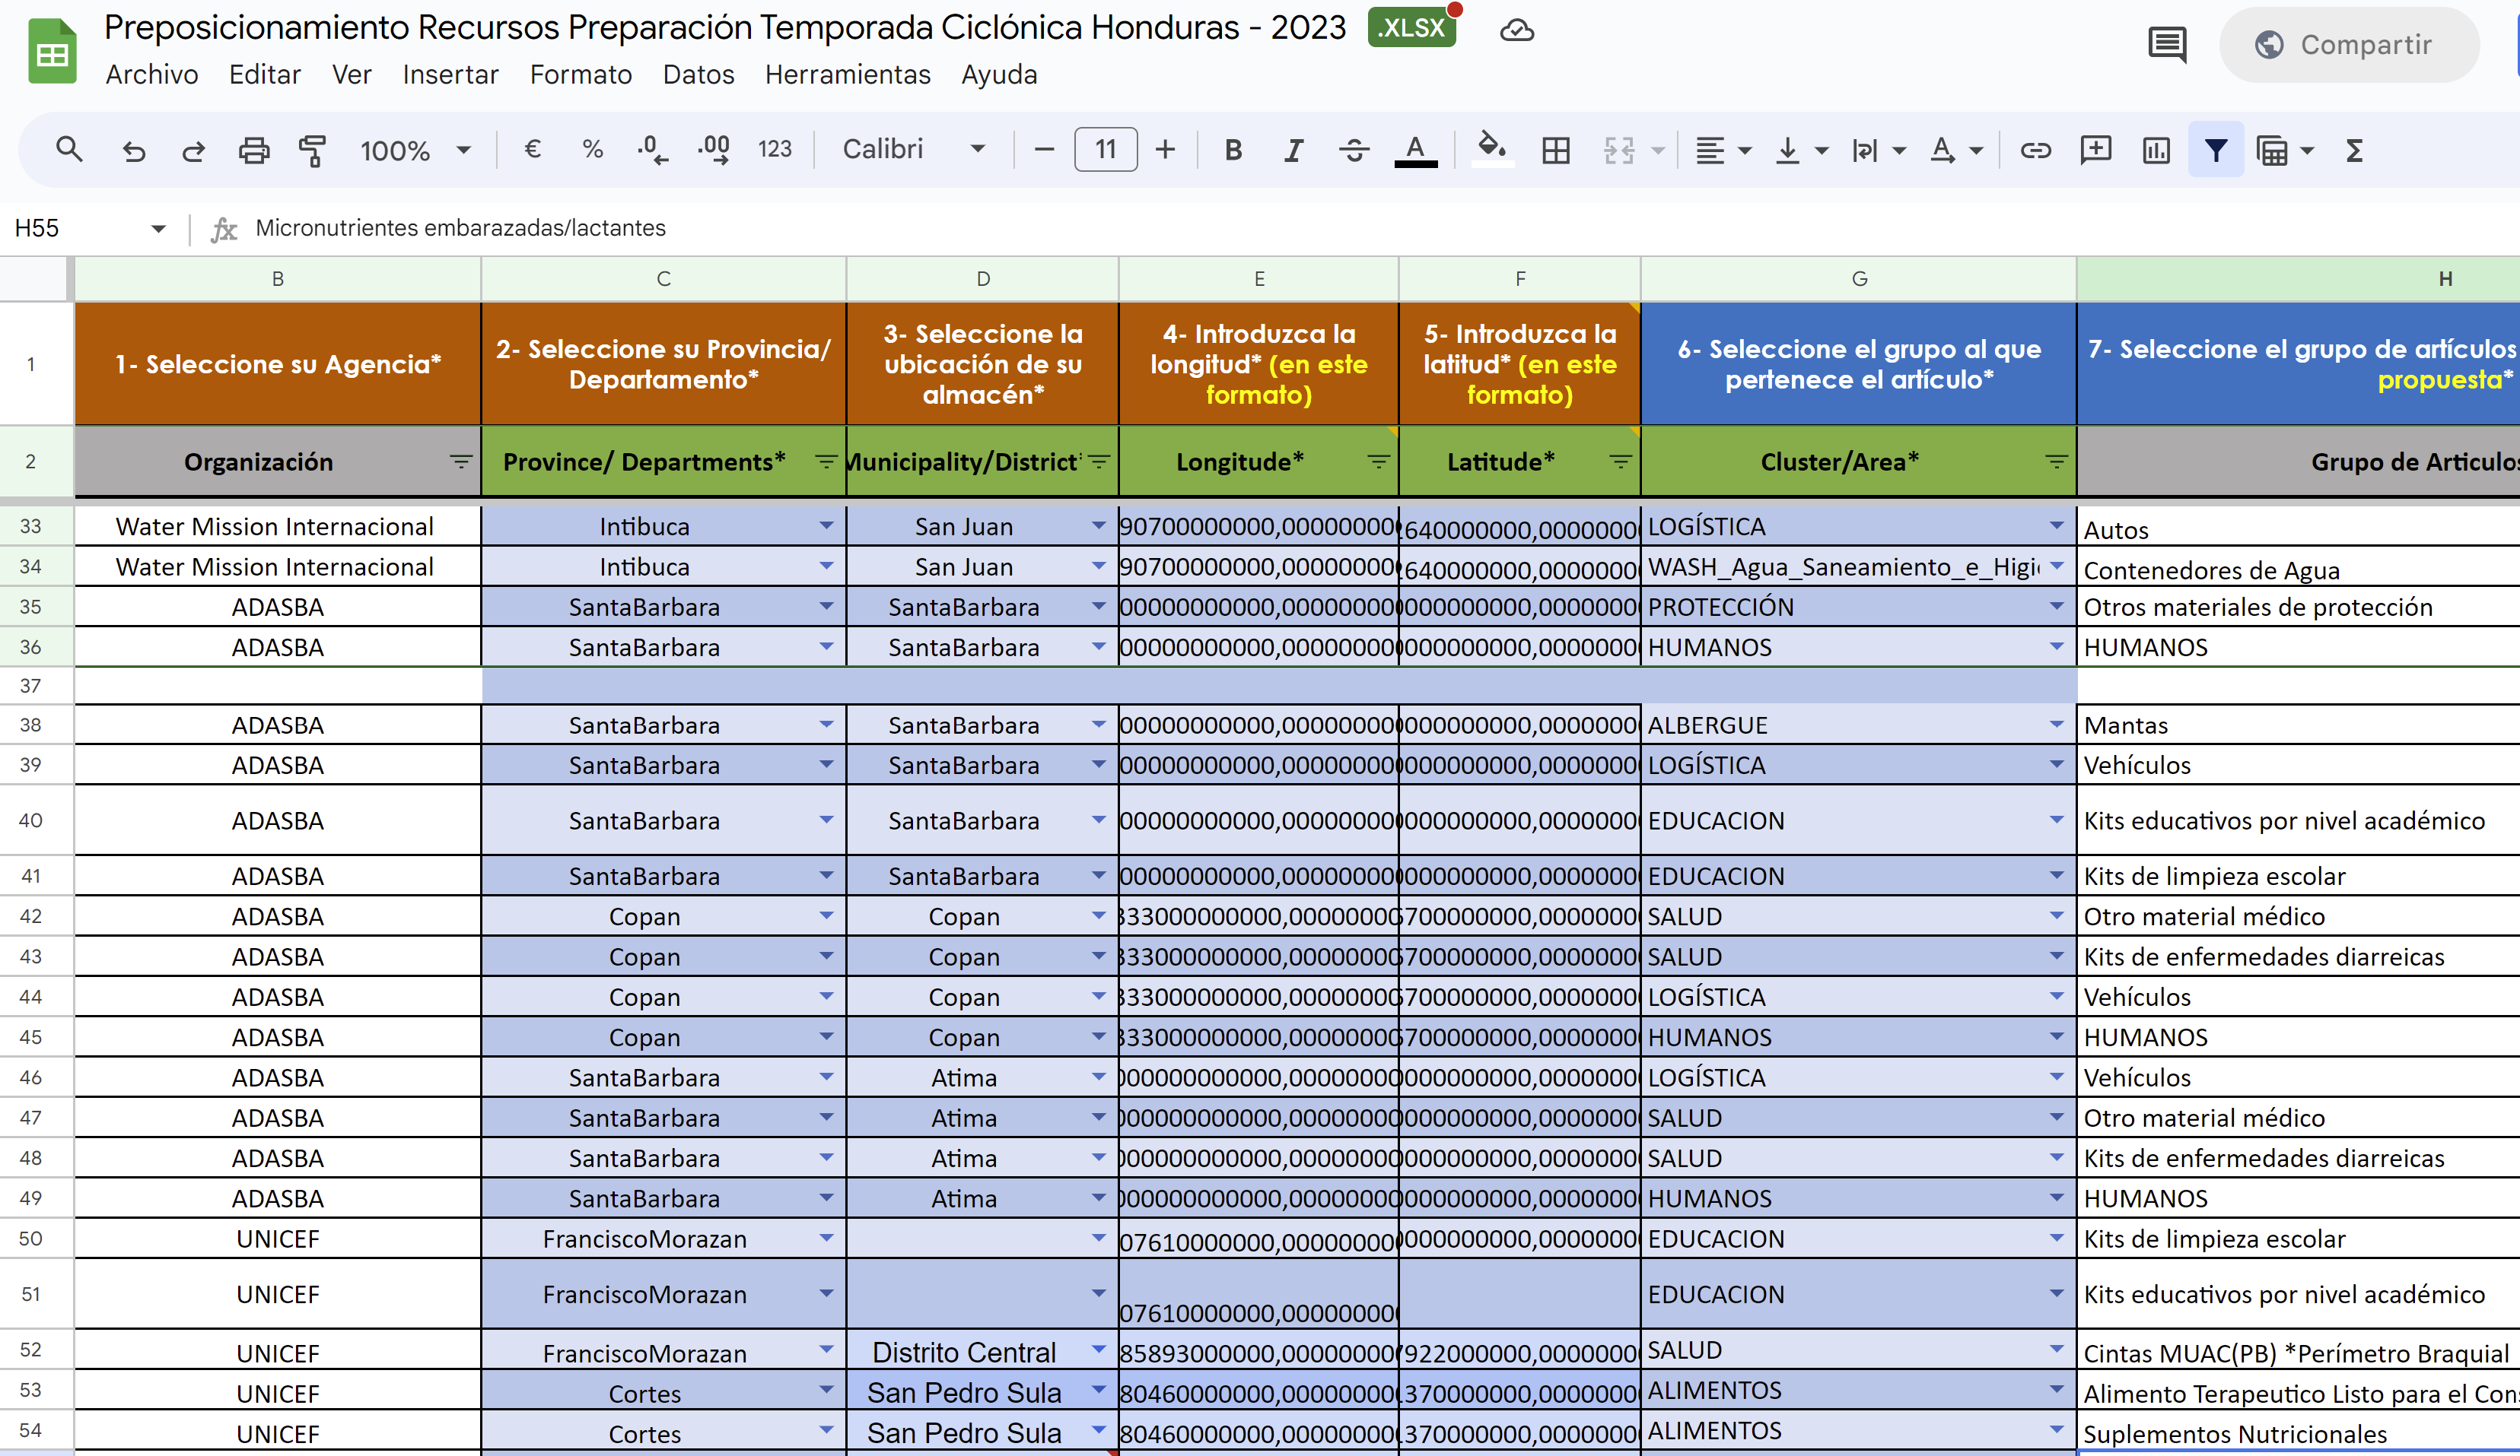
Task: Open vertical align options
Action: 1800,150
